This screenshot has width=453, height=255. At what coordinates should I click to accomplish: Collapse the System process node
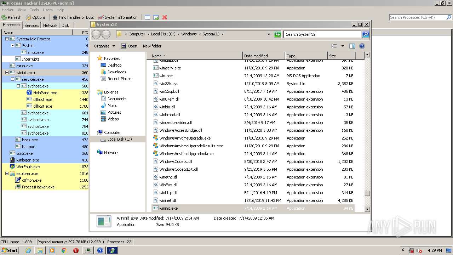click(x=12, y=46)
